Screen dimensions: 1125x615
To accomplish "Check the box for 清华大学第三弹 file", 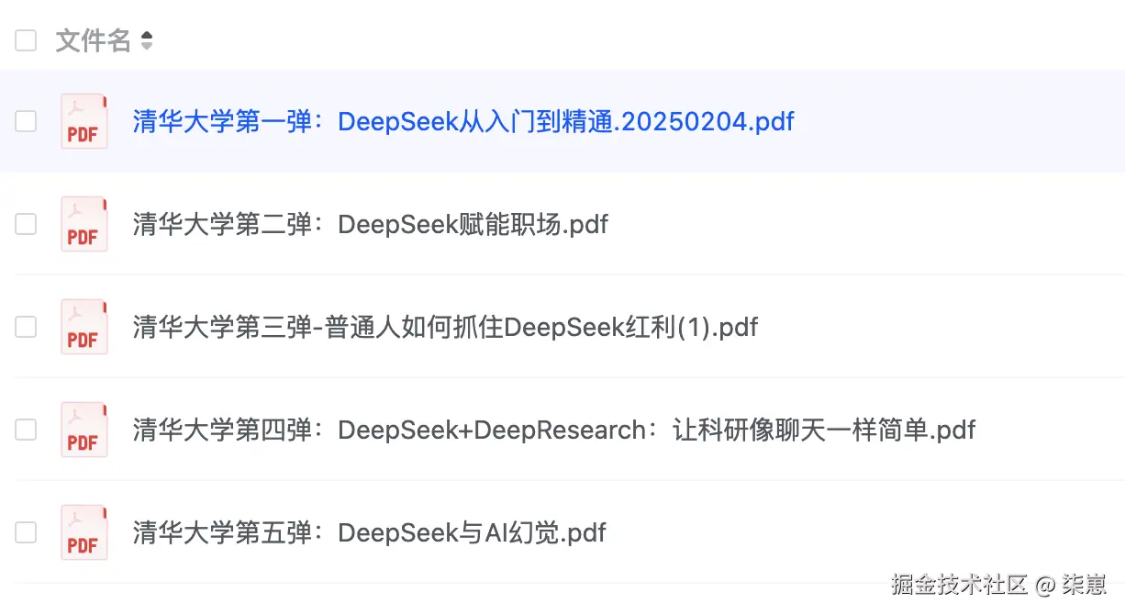I will click(x=26, y=327).
